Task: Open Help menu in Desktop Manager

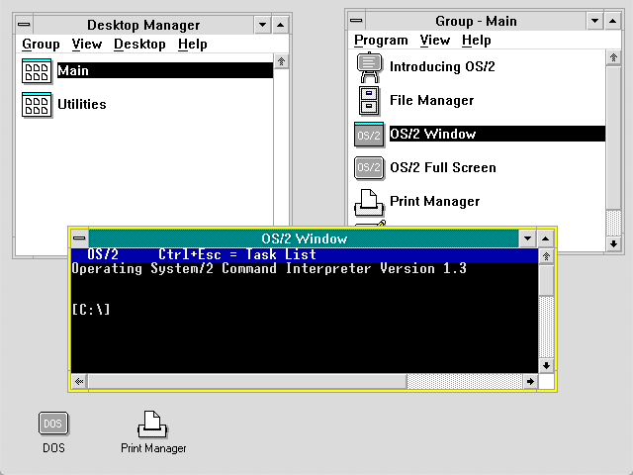Action: [x=193, y=44]
